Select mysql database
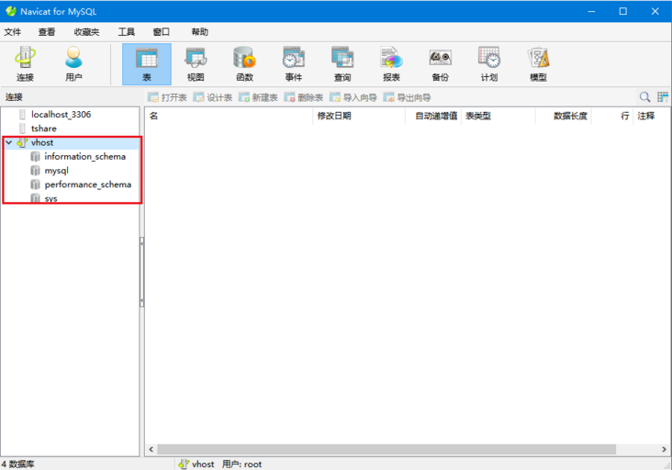Viewport: 672px width, 470px height. coord(57,171)
